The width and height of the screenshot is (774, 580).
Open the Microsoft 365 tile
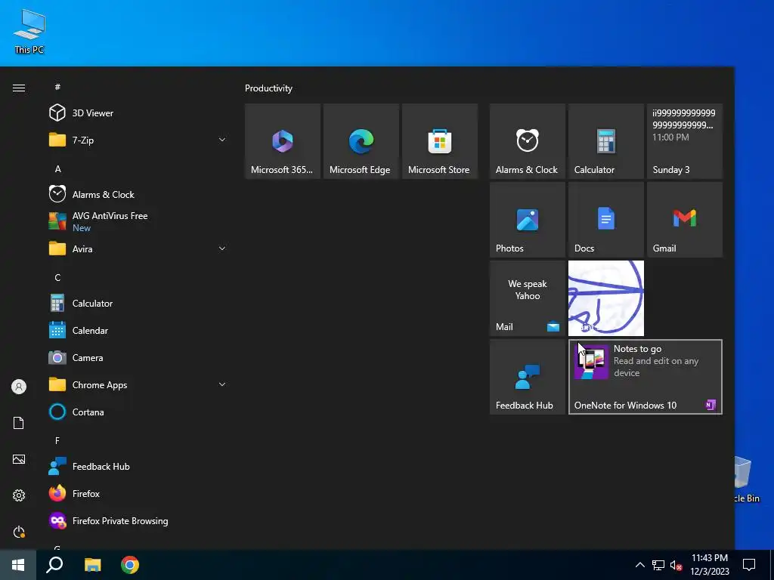(x=283, y=141)
